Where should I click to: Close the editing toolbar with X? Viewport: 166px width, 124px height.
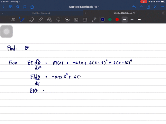155,7
